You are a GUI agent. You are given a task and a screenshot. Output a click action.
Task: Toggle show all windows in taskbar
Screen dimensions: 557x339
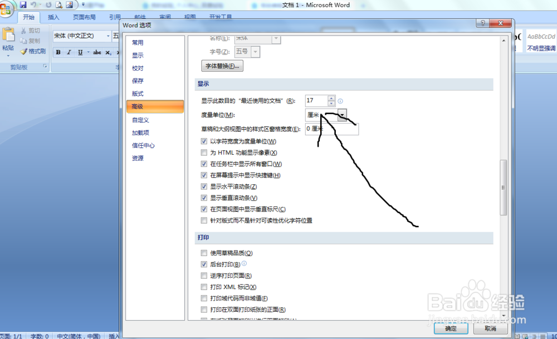(x=204, y=164)
